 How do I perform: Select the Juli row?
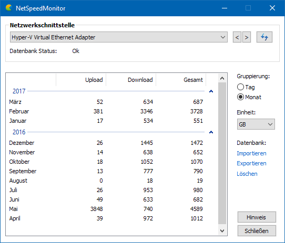pyautogui.click(x=106, y=190)
